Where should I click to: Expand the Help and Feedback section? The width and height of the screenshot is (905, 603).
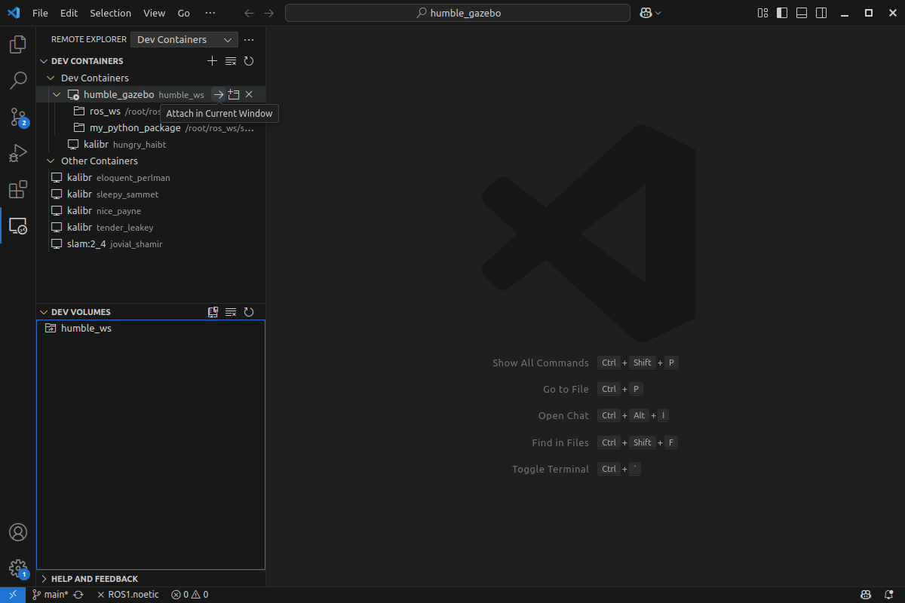(x=94, y=579)
